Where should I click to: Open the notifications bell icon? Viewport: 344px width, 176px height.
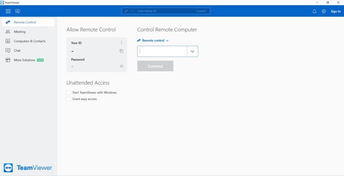(314, 11)
